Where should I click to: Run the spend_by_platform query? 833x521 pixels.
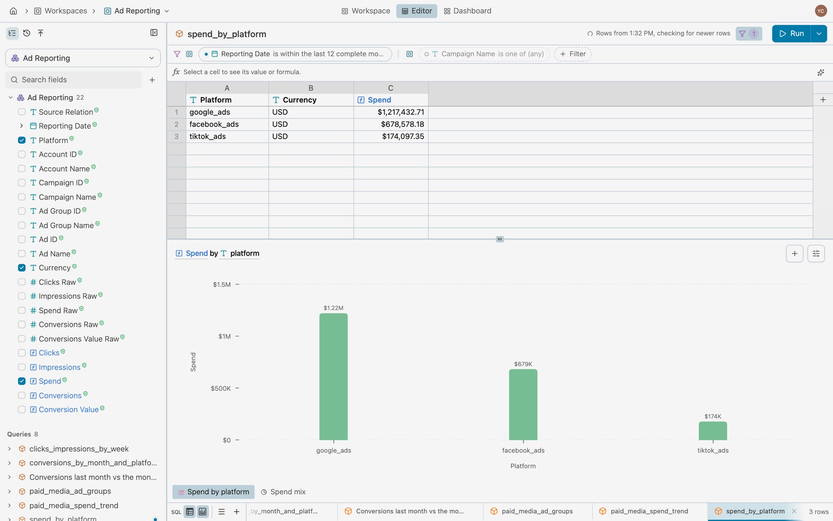pos(791,33)
